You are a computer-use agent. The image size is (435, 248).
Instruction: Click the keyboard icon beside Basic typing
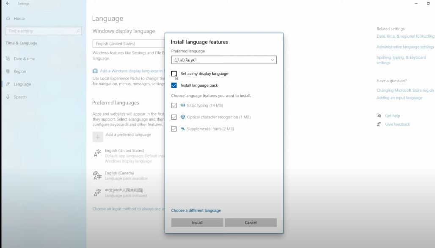(182, 105)
